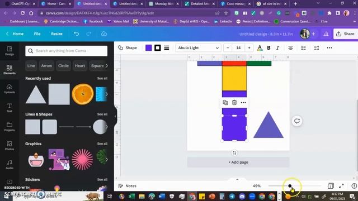The width and height of the screenshot is (358, 201).
Task: Click the cloud save status icon
Action: click(104, 33)
